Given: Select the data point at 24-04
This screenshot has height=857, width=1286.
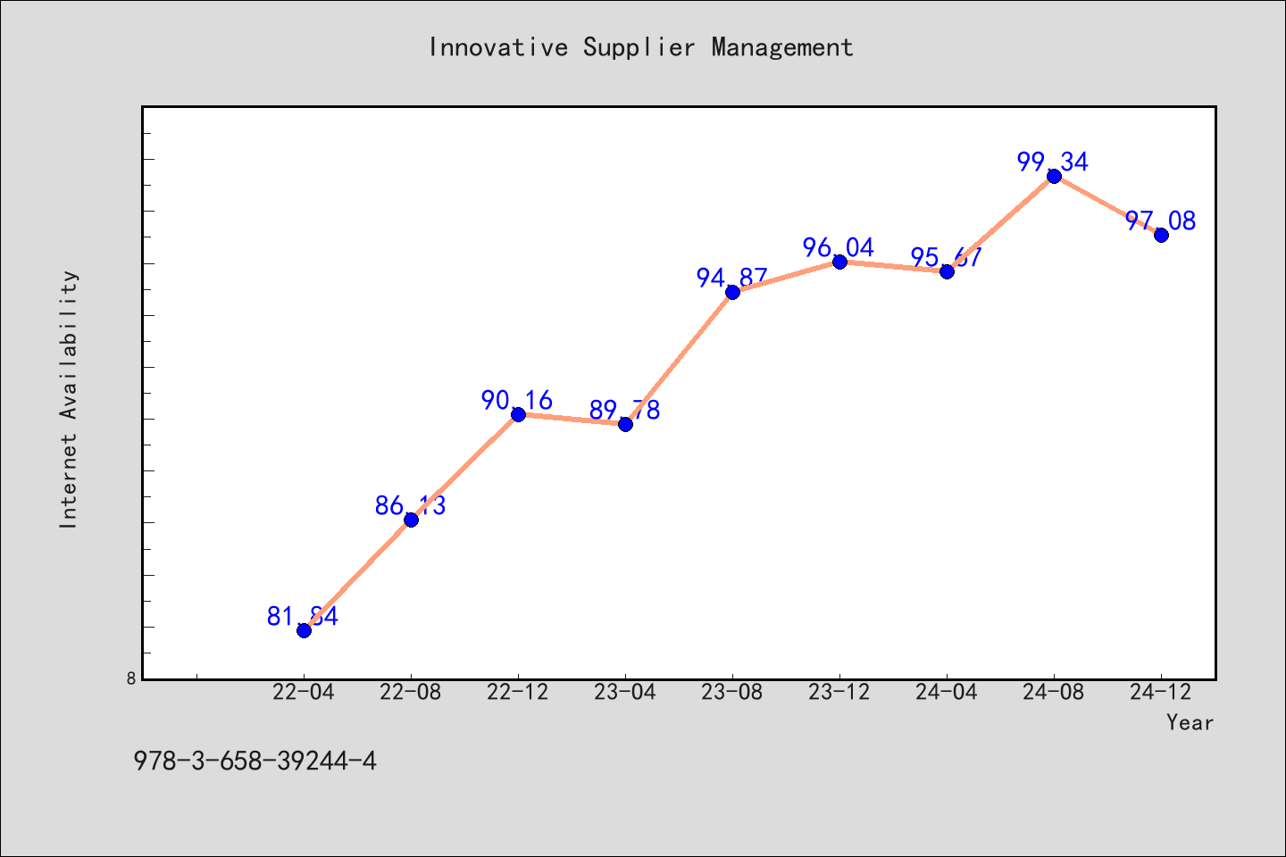Looking at the screenshot, I should click(x=947, y=271).
